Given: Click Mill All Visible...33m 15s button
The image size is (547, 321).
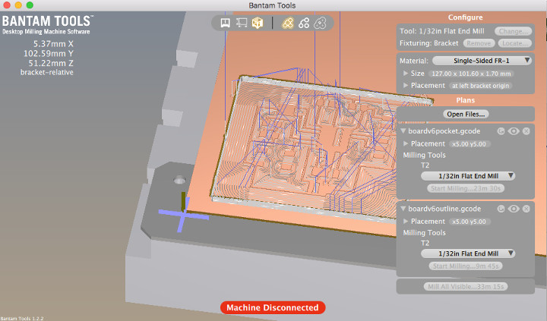Looking at the screenshot, I should point(466,287).
